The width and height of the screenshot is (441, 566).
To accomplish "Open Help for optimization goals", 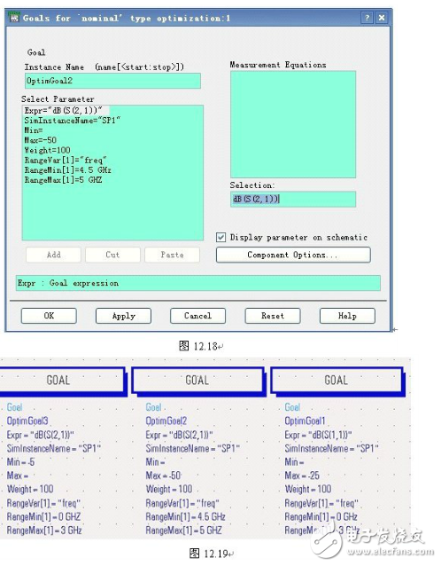I will tap(347, 316).
